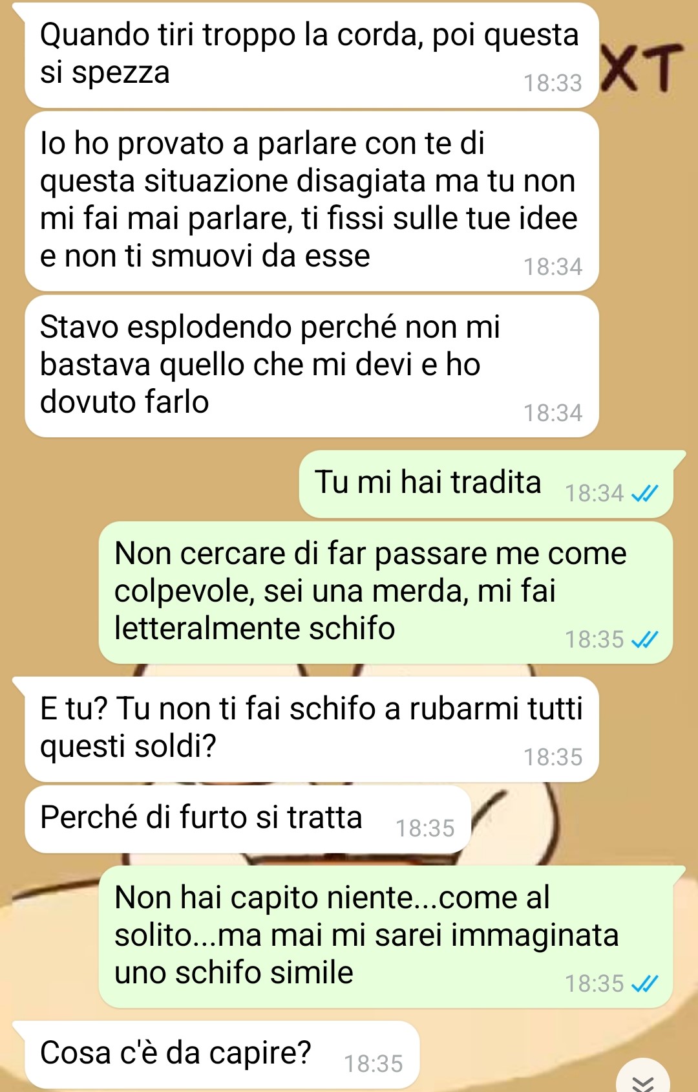Tap the "Cosa c'è da capire?" message
698x1092 pixels.
[x=222, y=1054]
